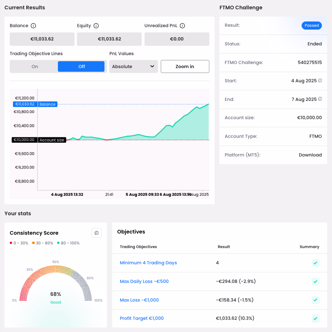This screenshot has width=332, height=332.
Task: Select the Summary column header
Action: pos(309,247)
